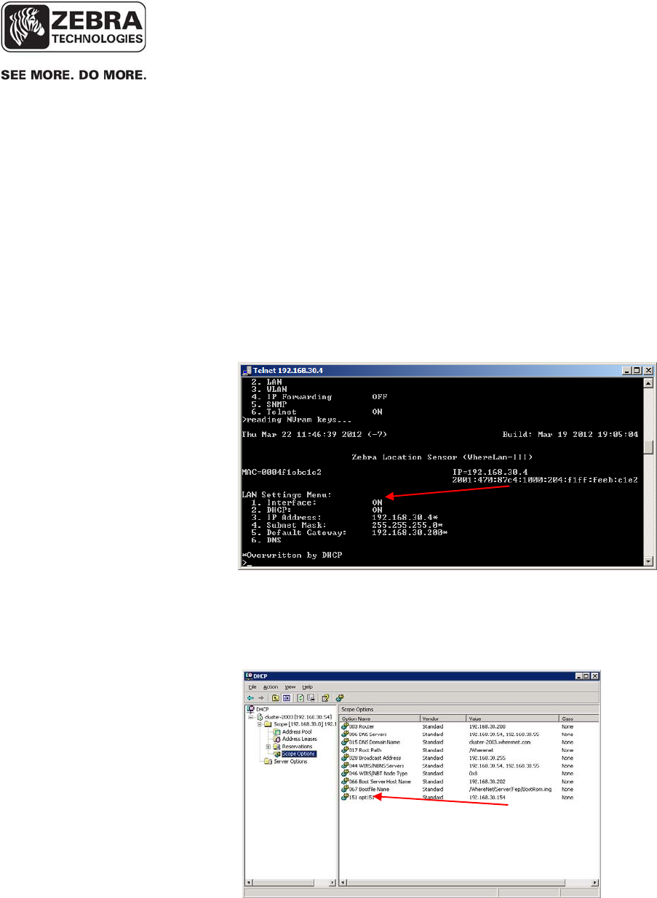This screenshot has height=898, width=657.
Task: Maximize the DHCP console window
Action: [x=584, y=676]
